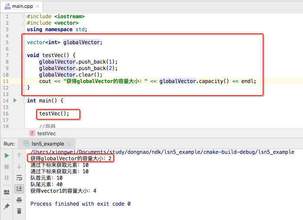
Task: Click line number 11 in the gutter
Action: (x=6, y=81)
